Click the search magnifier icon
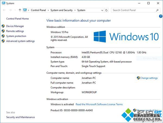 point(157,10)
